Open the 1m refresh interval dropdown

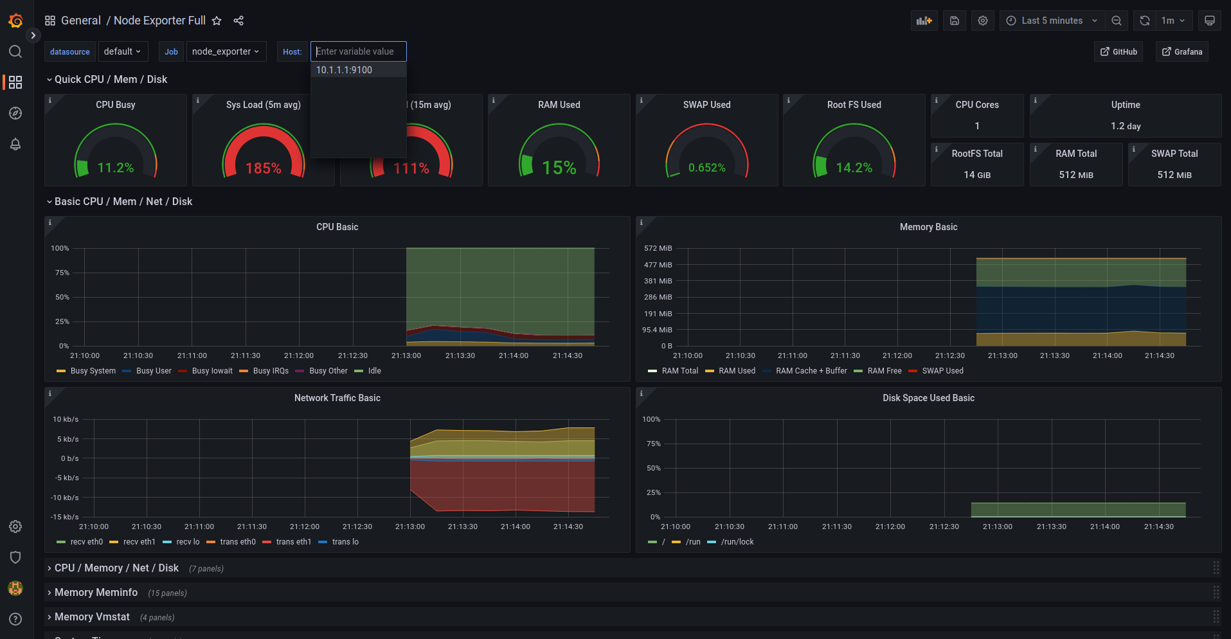click(x=1174, y=21)
